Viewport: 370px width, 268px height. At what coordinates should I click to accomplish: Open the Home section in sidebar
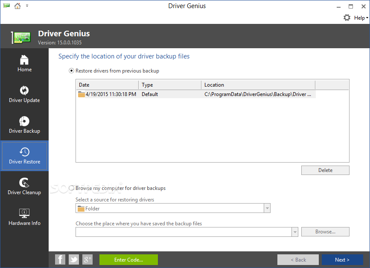pos(24,63)
